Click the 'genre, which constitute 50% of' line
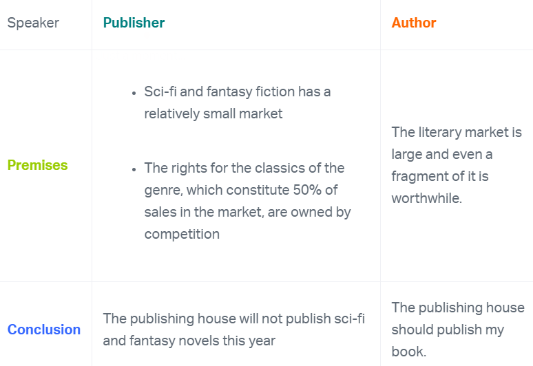The image size is (533, 366). pyautogui.click(x=241, y=190)
